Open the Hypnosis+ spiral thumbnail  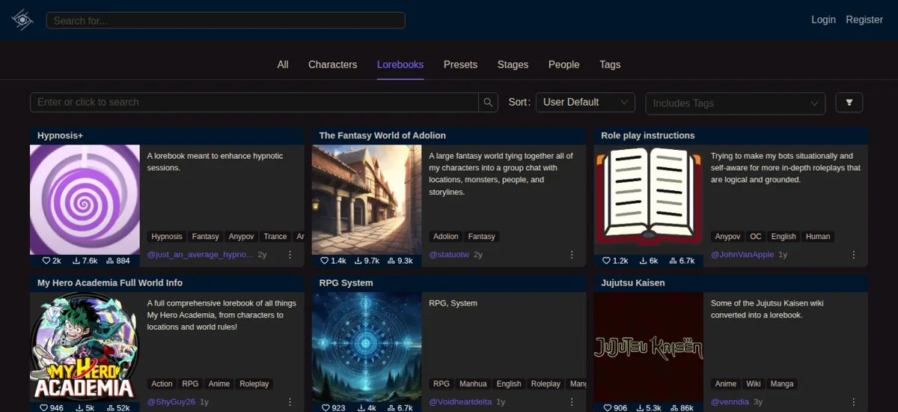point(85,200)
